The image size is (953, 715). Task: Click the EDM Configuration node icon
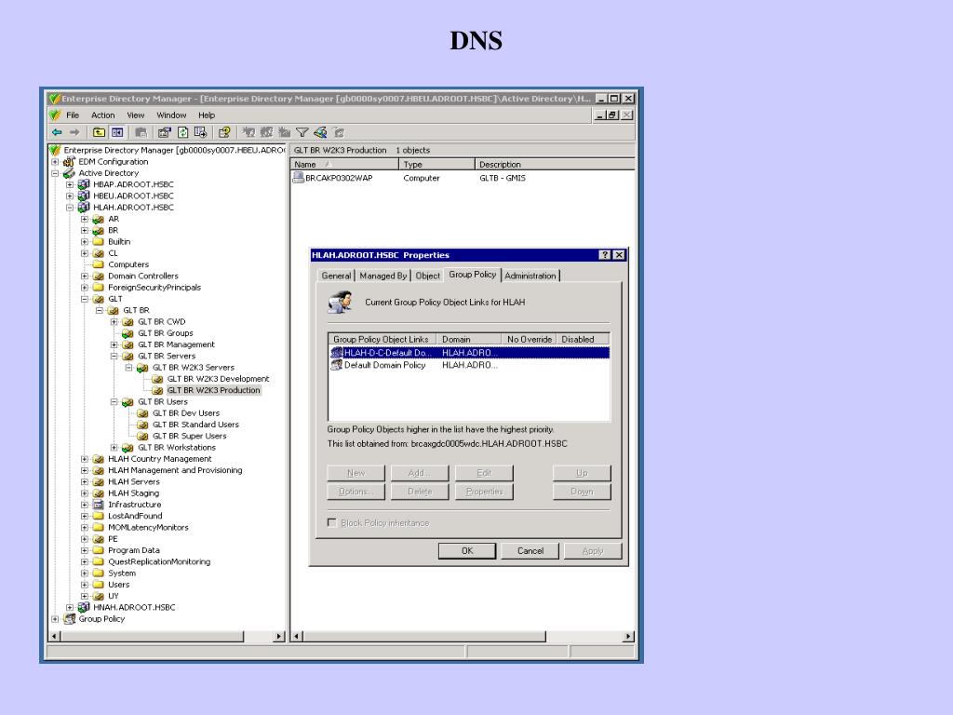click(69, 162)
